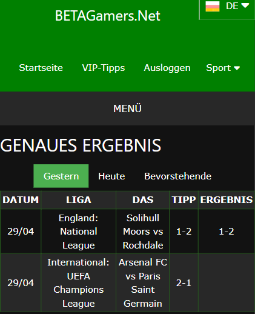The width and height of the screenshot is (255, 314).
Task: Click the BETAGamers.Net site title
Action: point(108,16)
